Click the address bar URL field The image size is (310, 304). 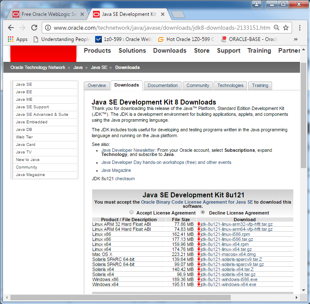(162, 28)
